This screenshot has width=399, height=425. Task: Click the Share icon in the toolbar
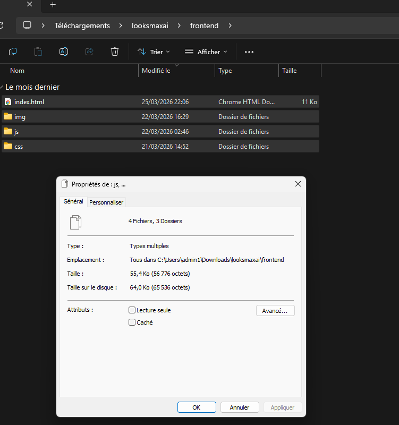tap(89, 52)
